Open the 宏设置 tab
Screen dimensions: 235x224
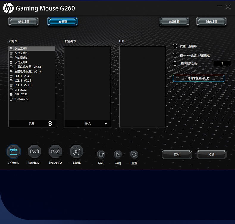[62, 22]
